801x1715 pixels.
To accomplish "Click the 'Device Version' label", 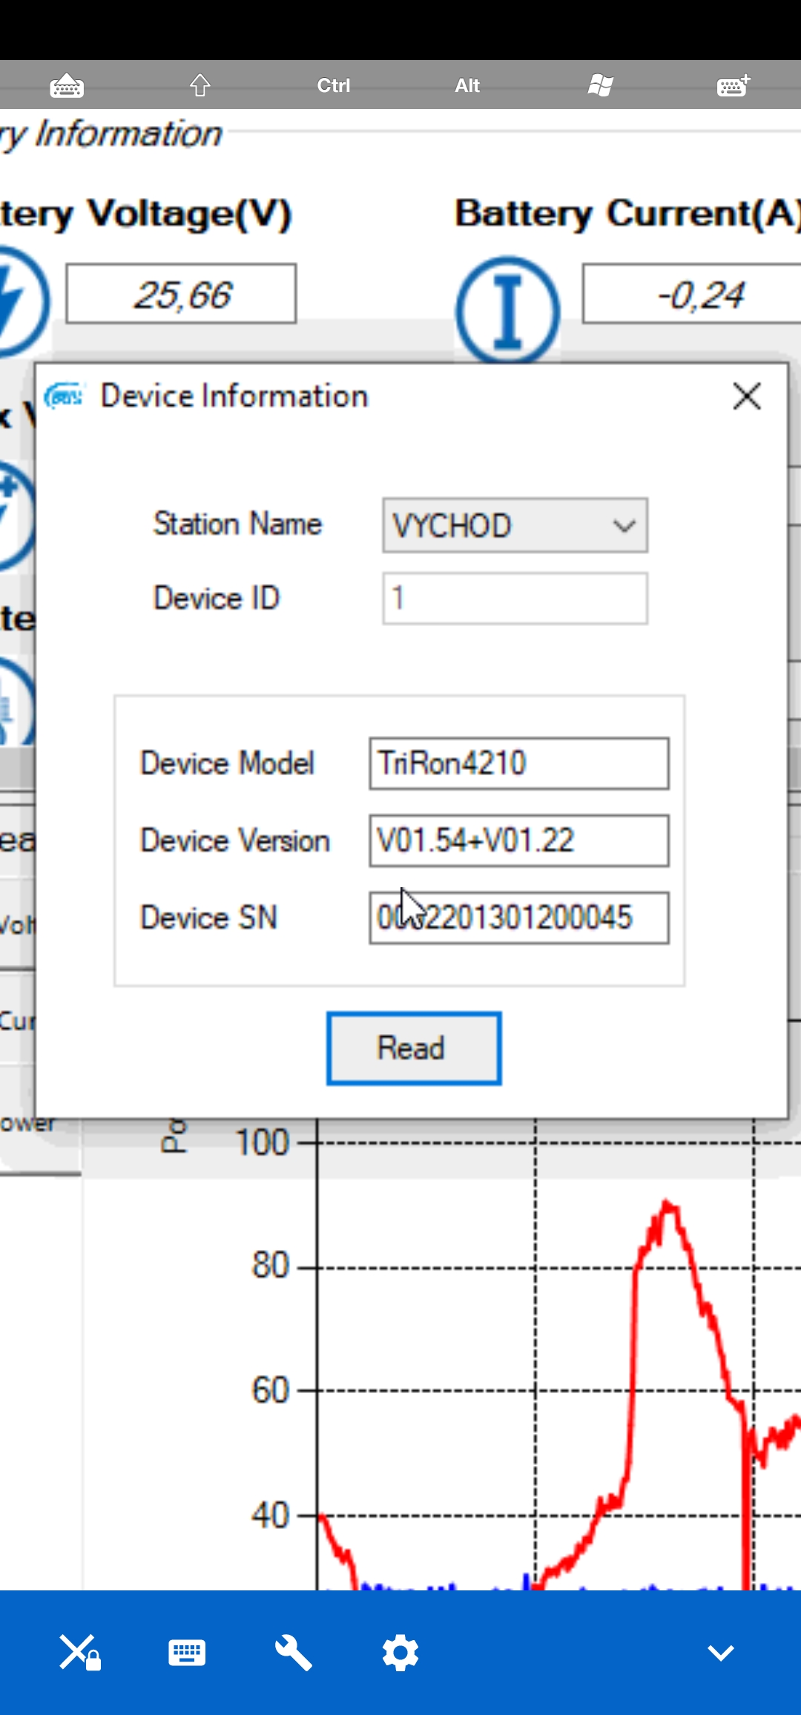I will pos(235,840).
